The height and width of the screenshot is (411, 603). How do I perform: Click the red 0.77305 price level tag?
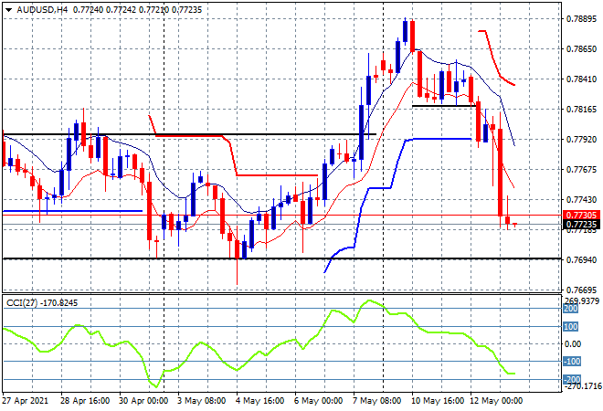[581, 216]
